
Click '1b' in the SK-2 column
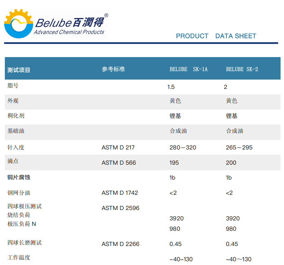tap(229, 178)
